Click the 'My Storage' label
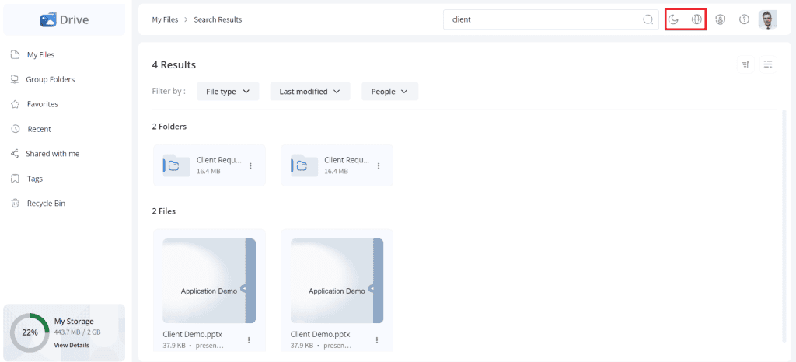Image resolution: width=796 pixels, height=362 pixels. point(74,322)
